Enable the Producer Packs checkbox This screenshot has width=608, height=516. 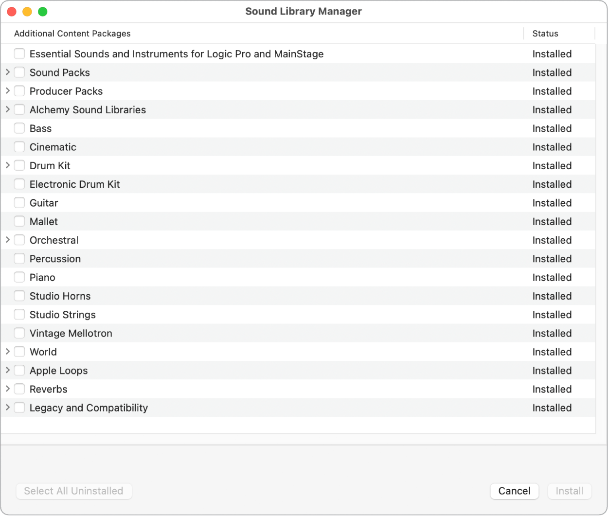(19, 91)
